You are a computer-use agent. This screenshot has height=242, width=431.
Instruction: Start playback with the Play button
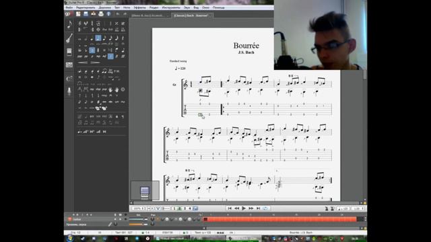click(244, 208)
